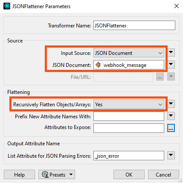Click the Attributes to Expose field
The height and width of the screenshot is (183, 183).
[129, 128]
